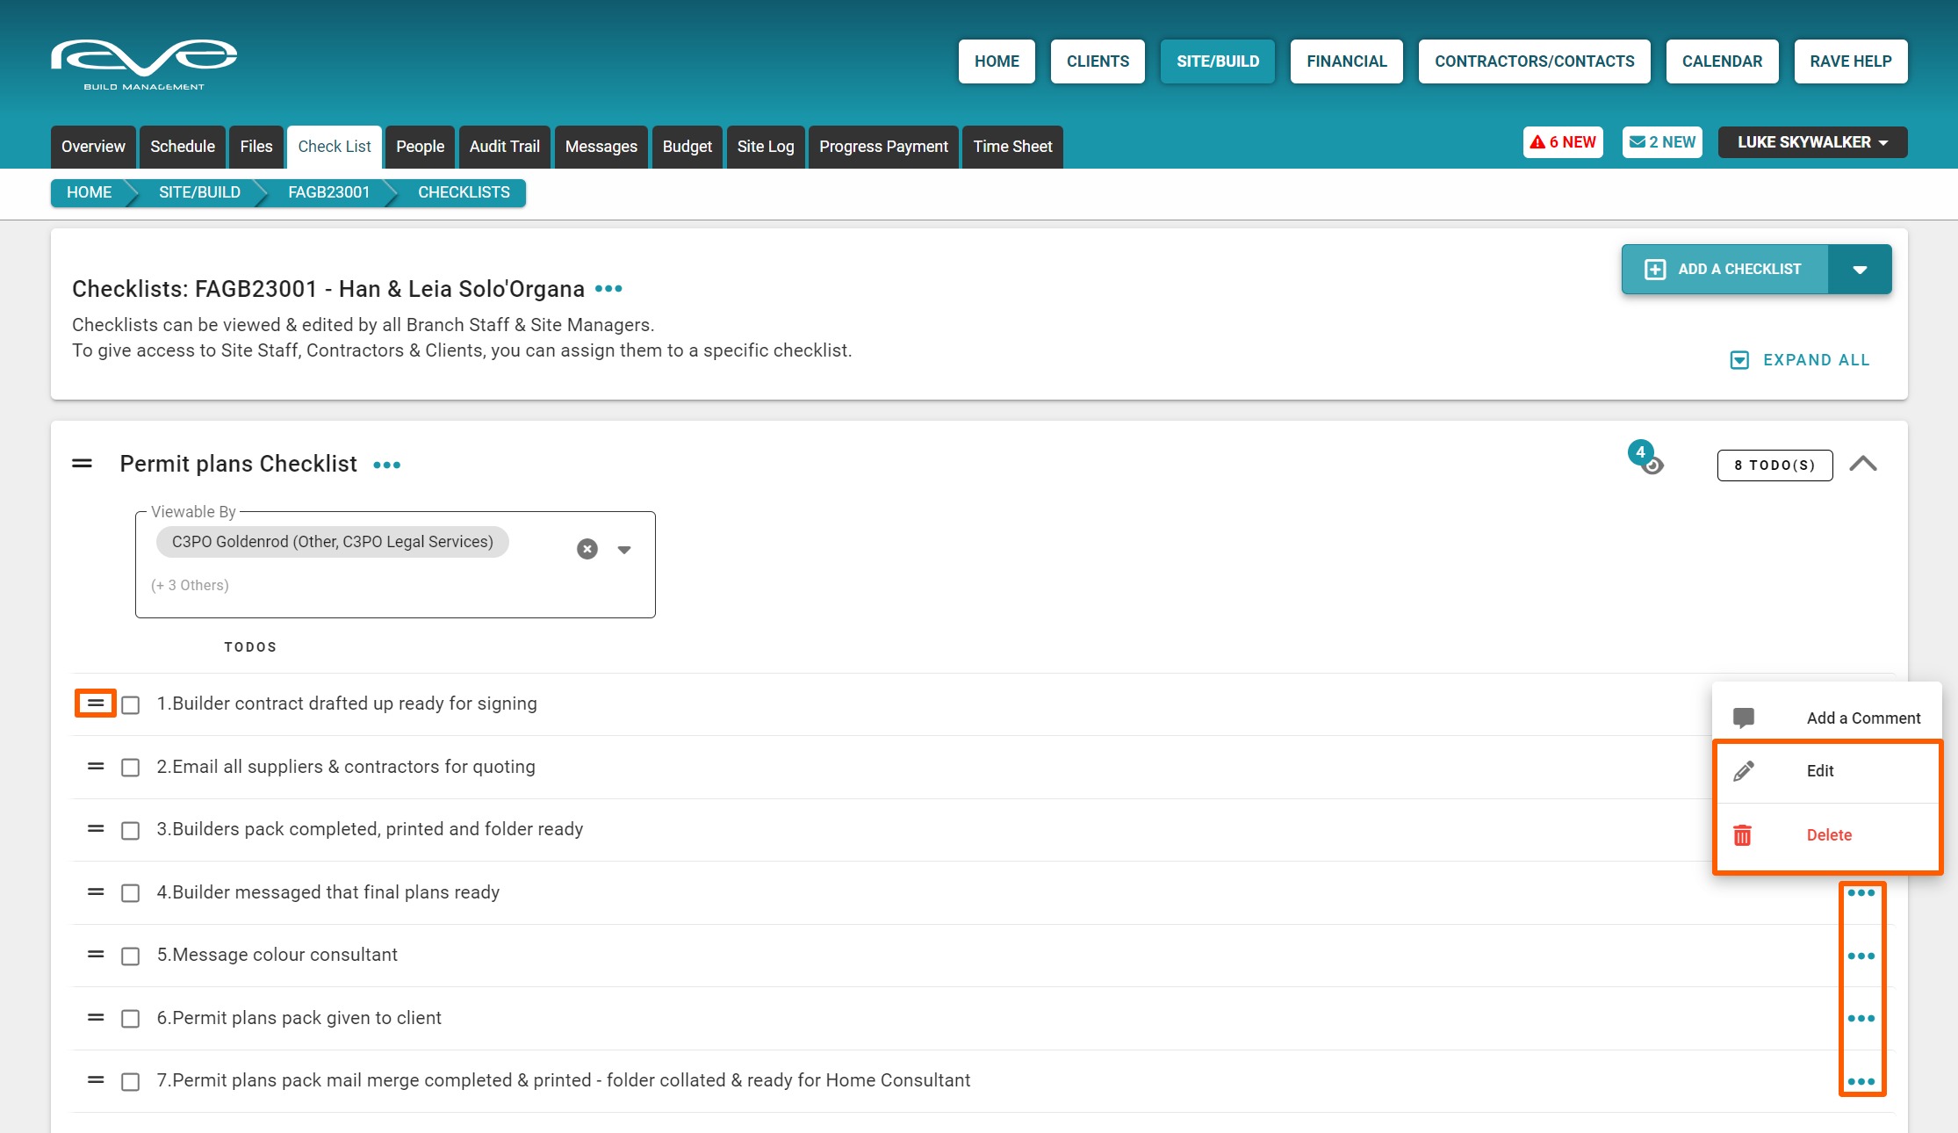Switch to the Site Log tab
The width and height of the screenshot is (1958, 1133).
pos(765,147)
